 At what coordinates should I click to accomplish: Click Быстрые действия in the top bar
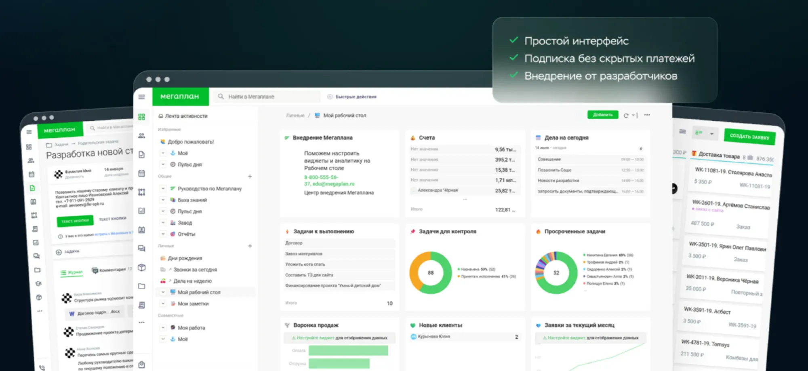click(x=352, y=97)
